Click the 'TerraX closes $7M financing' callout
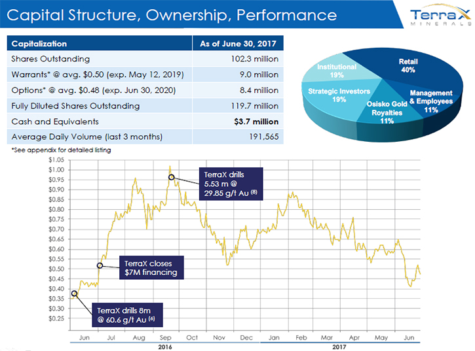 click(x=151, y=267)
